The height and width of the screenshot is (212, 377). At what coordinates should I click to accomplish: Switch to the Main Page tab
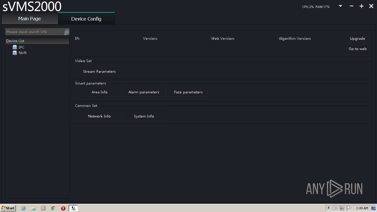[29, 19]
